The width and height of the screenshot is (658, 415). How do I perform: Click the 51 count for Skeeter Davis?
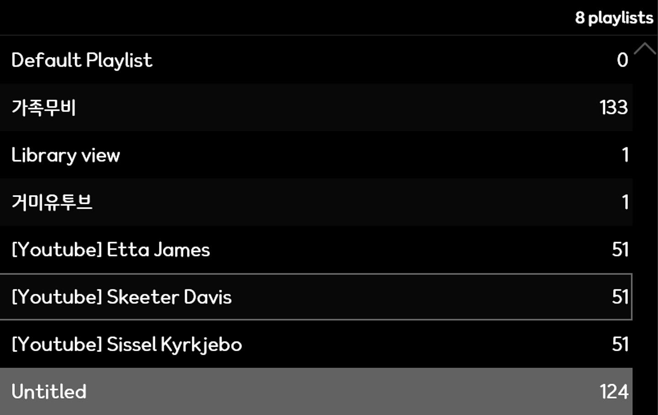point(620,297)
